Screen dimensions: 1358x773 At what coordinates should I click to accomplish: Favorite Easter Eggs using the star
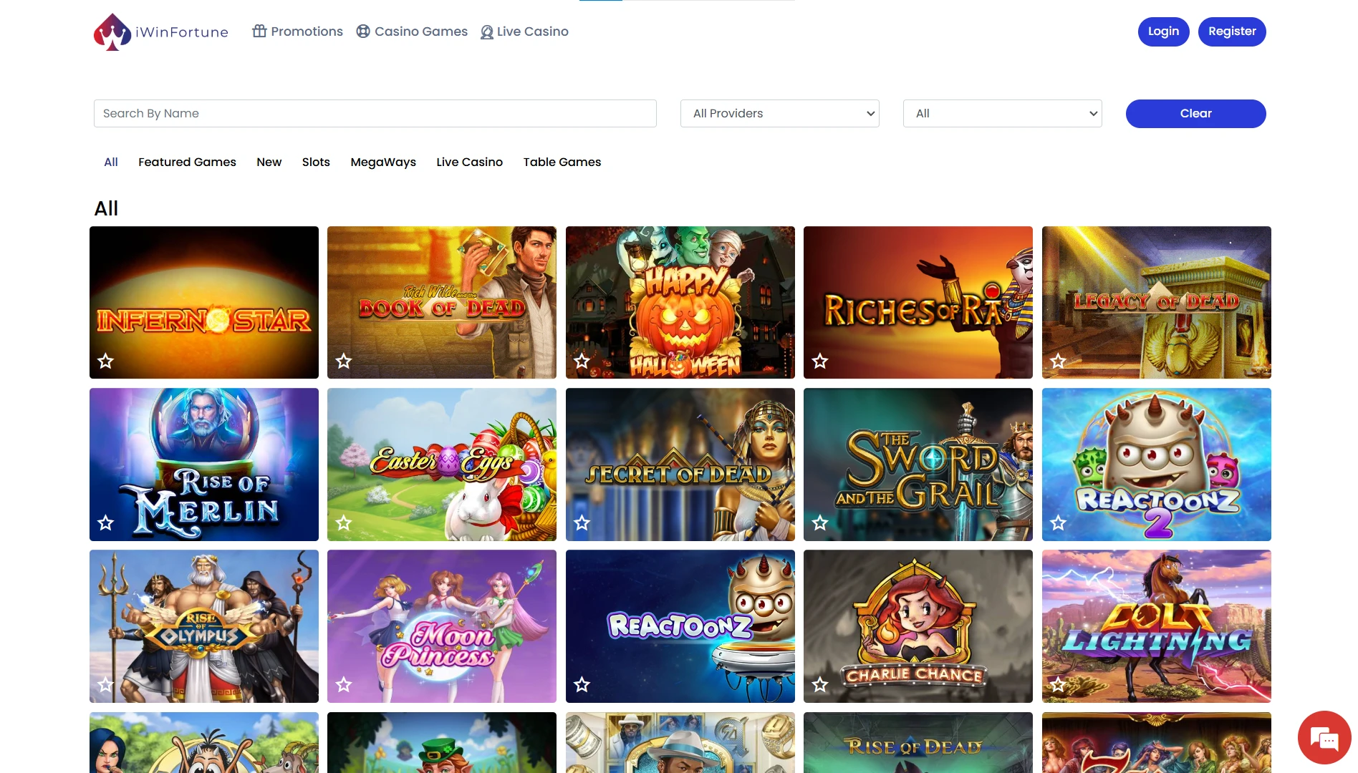coord(344,523)
